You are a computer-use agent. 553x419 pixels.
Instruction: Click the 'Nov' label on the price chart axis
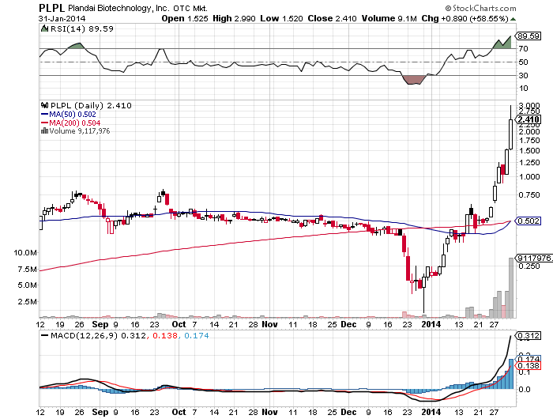click(270, 324)
